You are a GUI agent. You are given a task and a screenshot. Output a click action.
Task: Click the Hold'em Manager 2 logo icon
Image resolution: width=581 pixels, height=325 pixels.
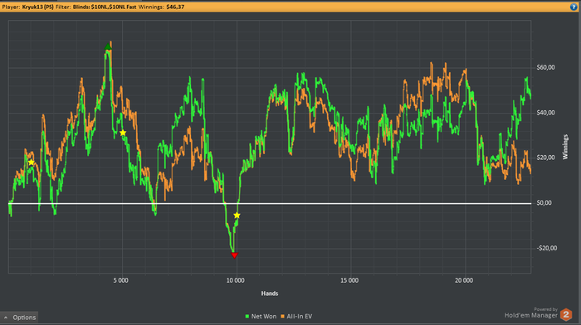(x=566, y=314)
